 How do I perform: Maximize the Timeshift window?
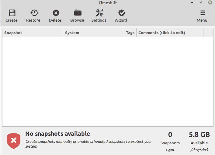tap(201, 2)
